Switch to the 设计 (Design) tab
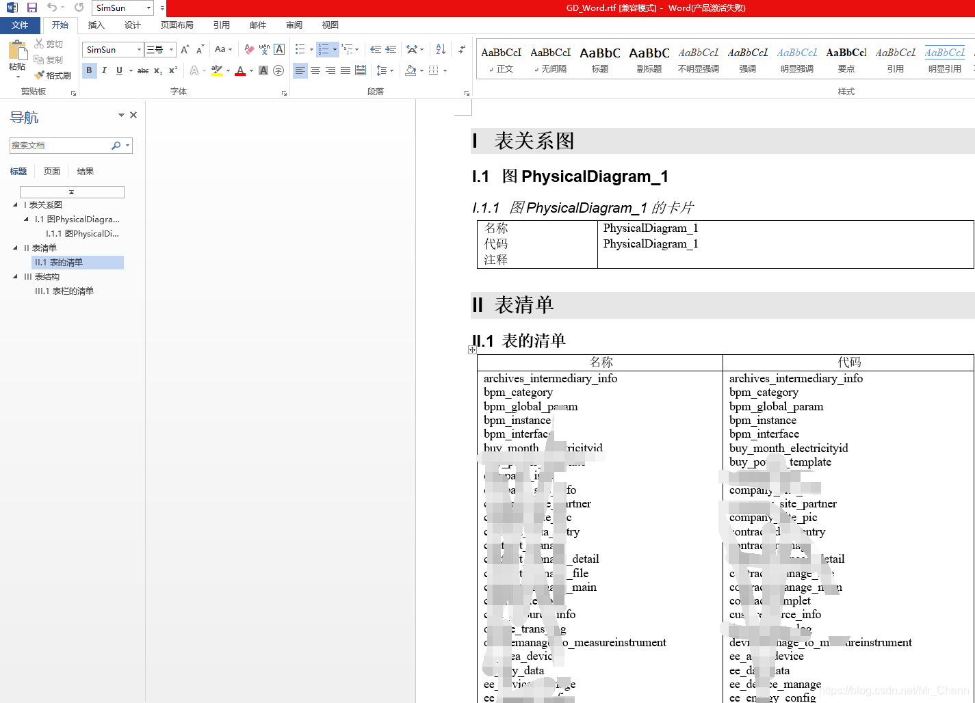 click(133, 25)
